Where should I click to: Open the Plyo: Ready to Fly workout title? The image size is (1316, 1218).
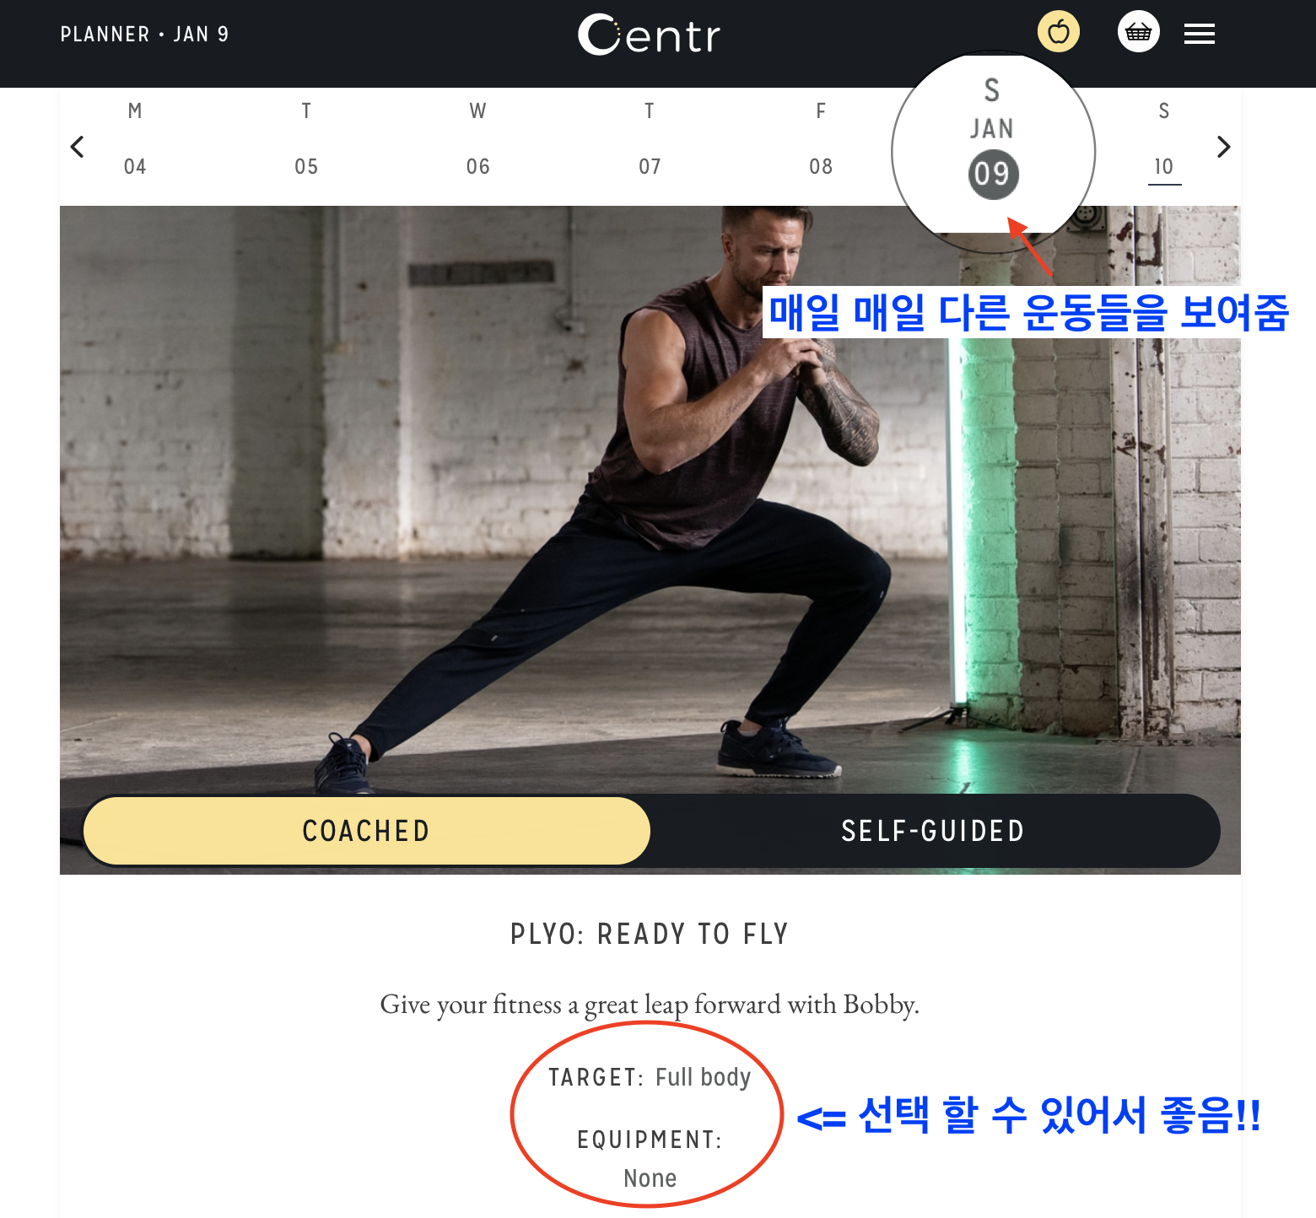650,934
